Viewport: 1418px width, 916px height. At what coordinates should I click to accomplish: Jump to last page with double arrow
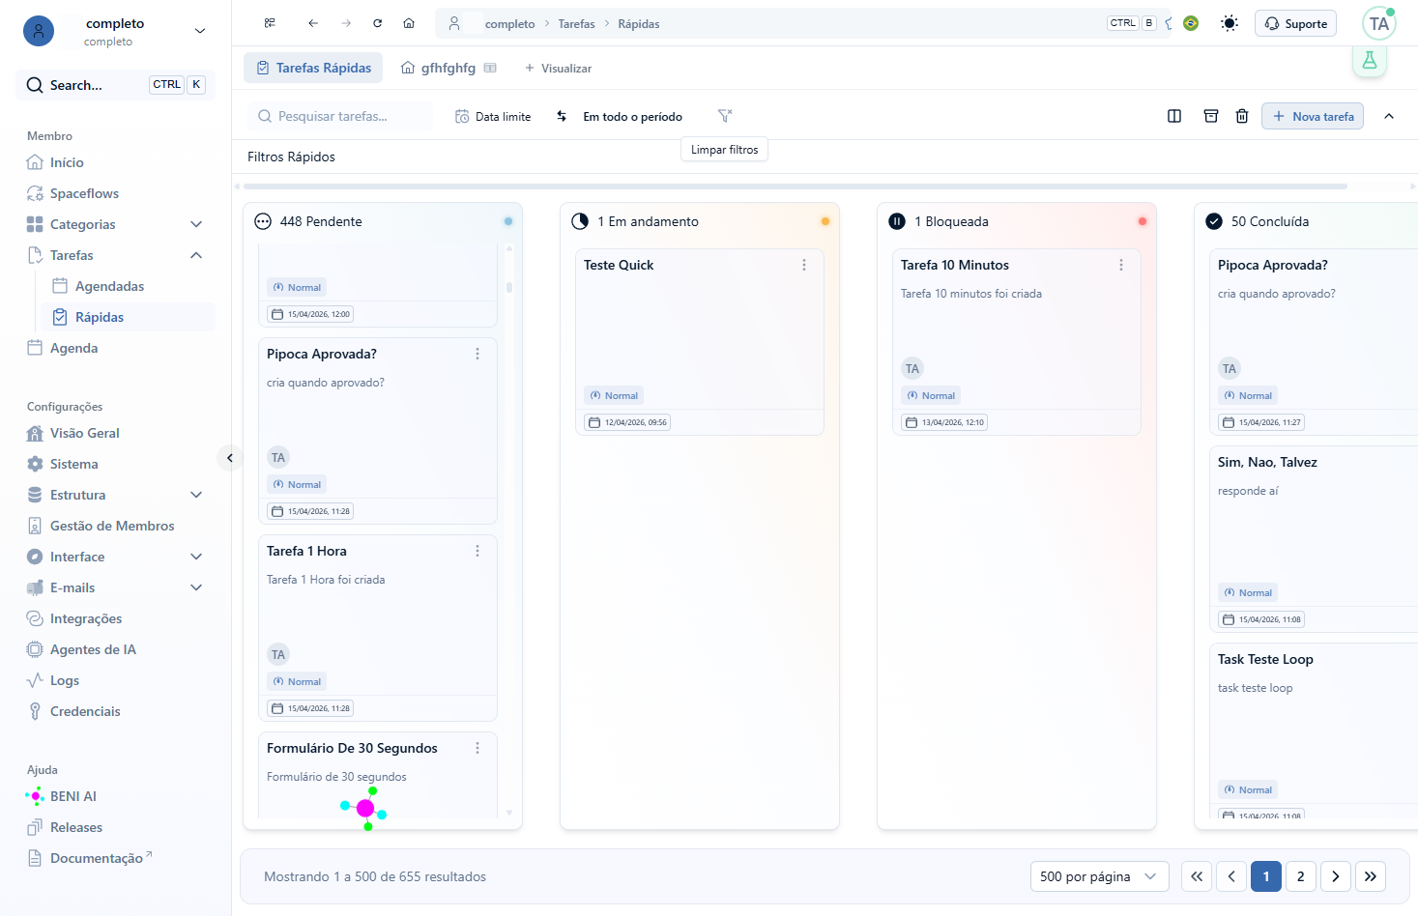pos(1371,876)
